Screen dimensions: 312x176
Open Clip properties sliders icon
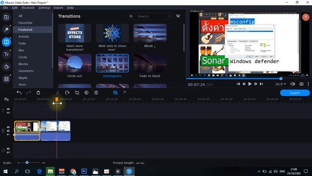(x=96, y=92)
